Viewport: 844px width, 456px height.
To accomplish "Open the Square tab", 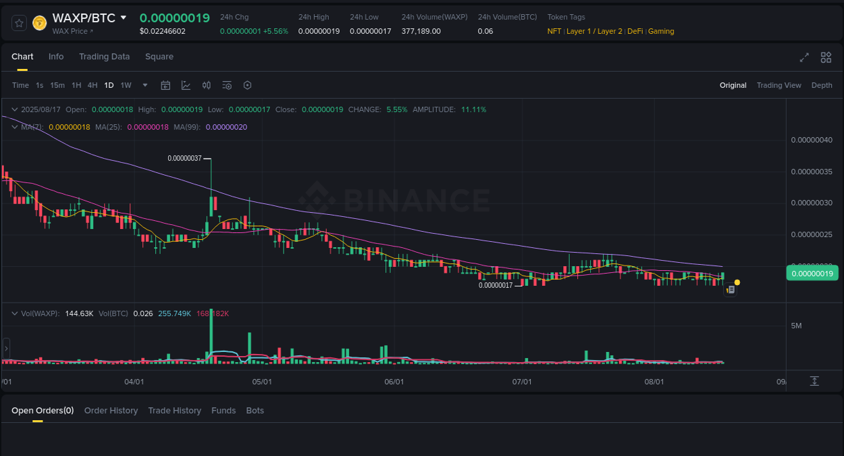I will pyautogui.click(x=159, y=57).
